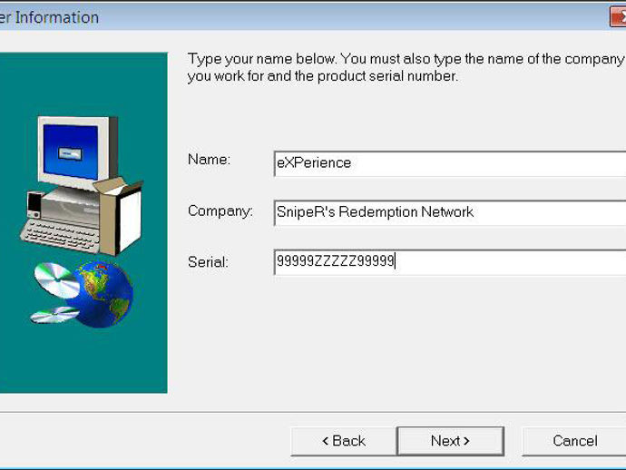Click the 'Serial:' label

tap(208, 262)
